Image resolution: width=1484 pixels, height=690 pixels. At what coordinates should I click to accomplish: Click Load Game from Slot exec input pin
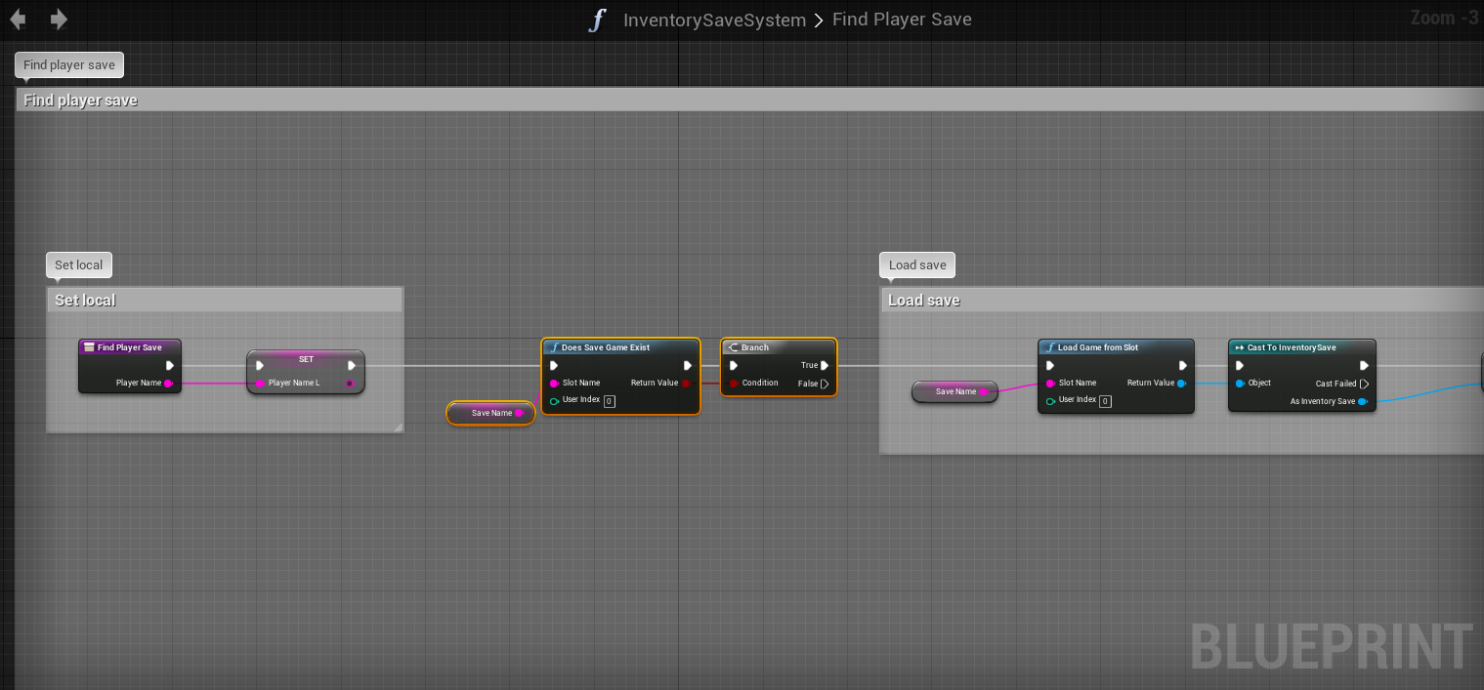coord(1050,366)
